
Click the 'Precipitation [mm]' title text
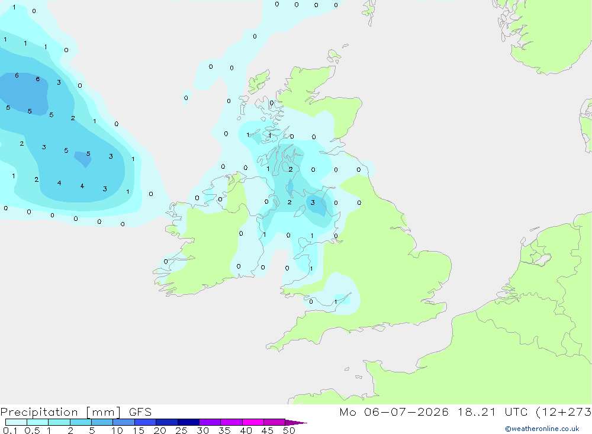pos(60,412)
